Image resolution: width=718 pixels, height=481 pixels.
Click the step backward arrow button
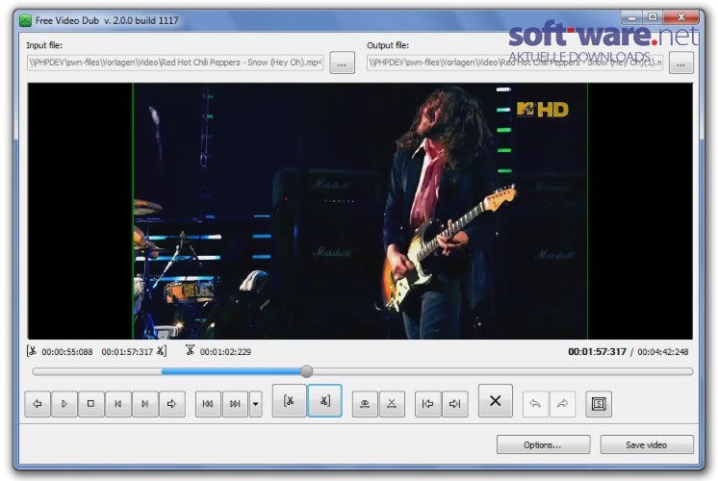click(38, 404)
